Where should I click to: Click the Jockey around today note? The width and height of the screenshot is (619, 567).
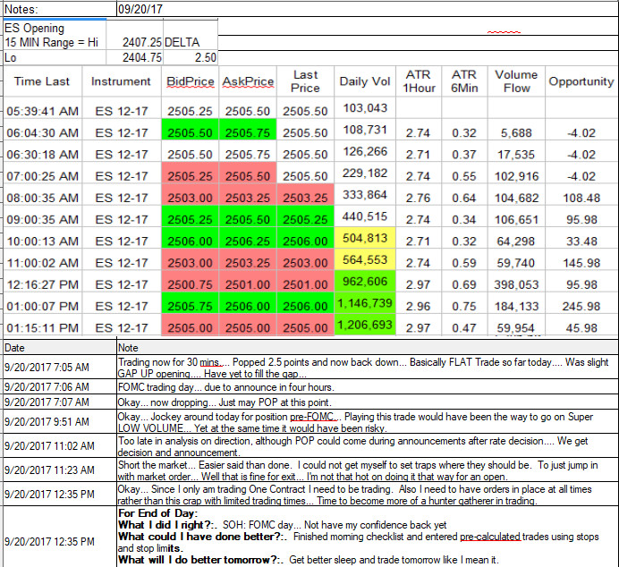(x=367, y=422)
